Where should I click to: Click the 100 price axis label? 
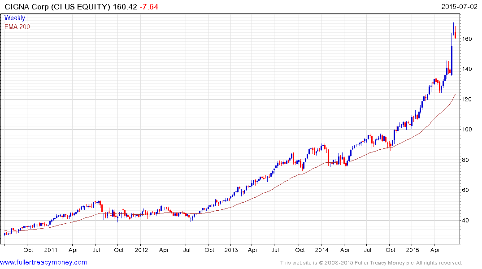click(467, 130)
